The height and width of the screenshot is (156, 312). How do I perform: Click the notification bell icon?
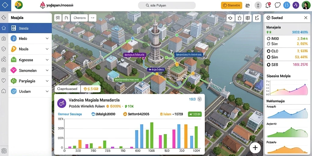click(x=268, y=5)
